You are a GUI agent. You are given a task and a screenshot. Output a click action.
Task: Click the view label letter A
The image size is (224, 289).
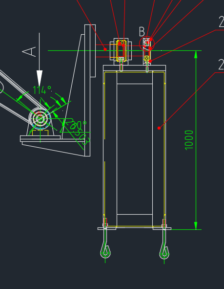click(29, 52)
